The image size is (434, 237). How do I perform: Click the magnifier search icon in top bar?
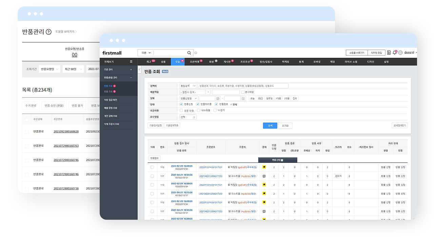[189, 53]
